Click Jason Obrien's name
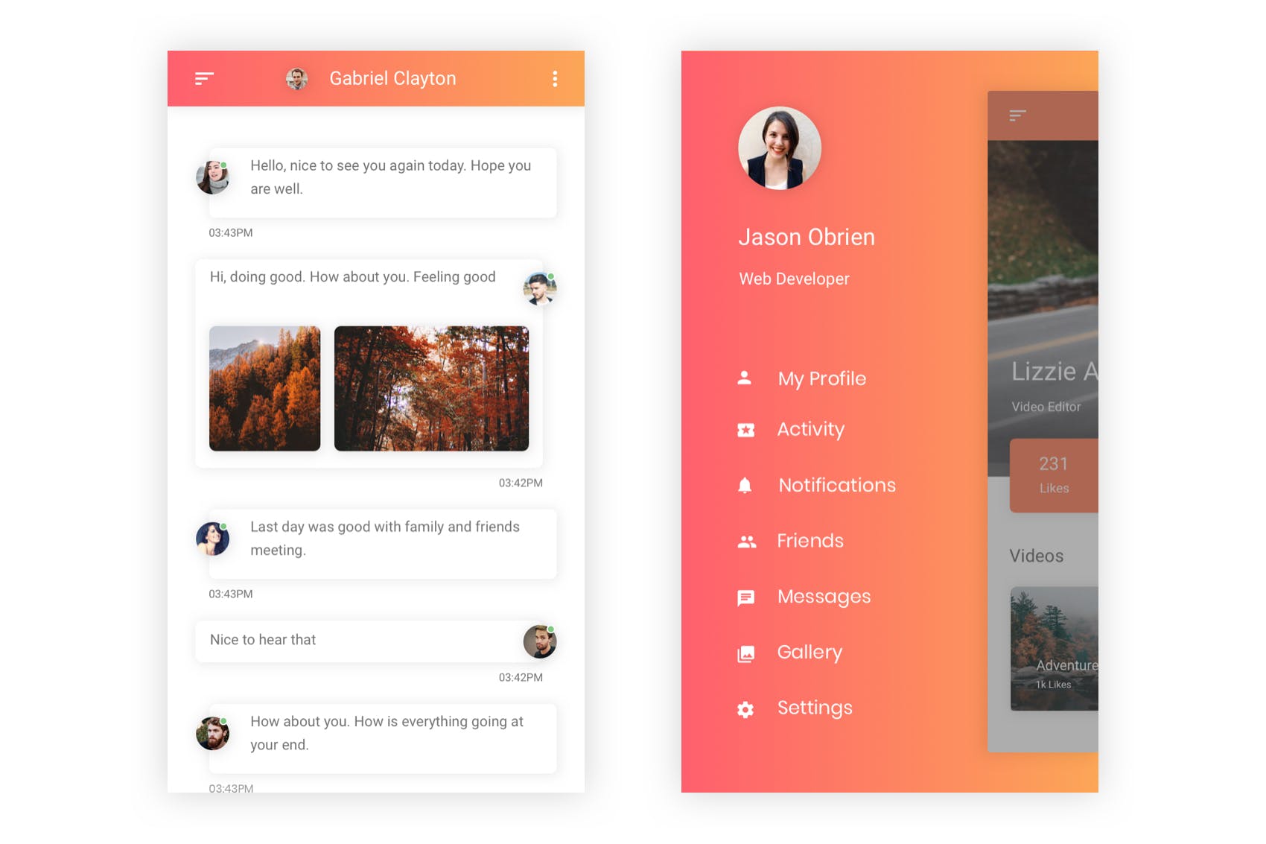 click(x=807, y=237)
